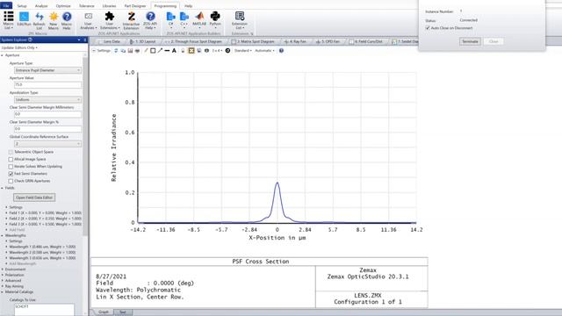The width and height of the screenshot is (562, 316).
Task: Expand the Polarization section
Action: [x=2, y=275]
